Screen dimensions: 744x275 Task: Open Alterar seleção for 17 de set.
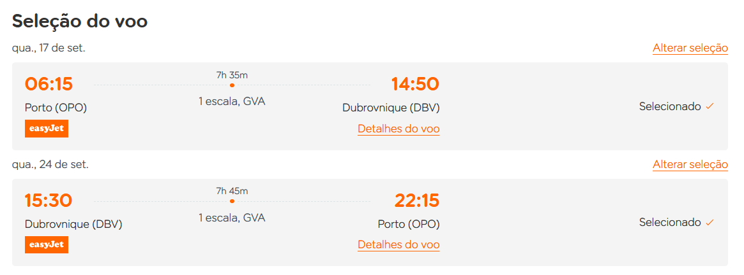click(x=690, y=48)
